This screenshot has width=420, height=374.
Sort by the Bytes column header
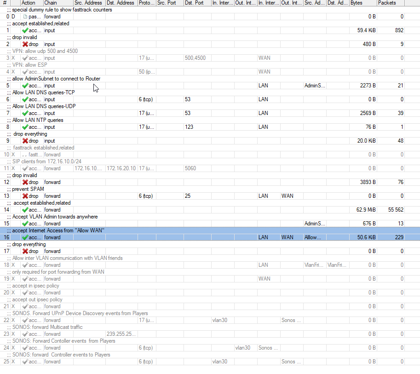[363, 3]
